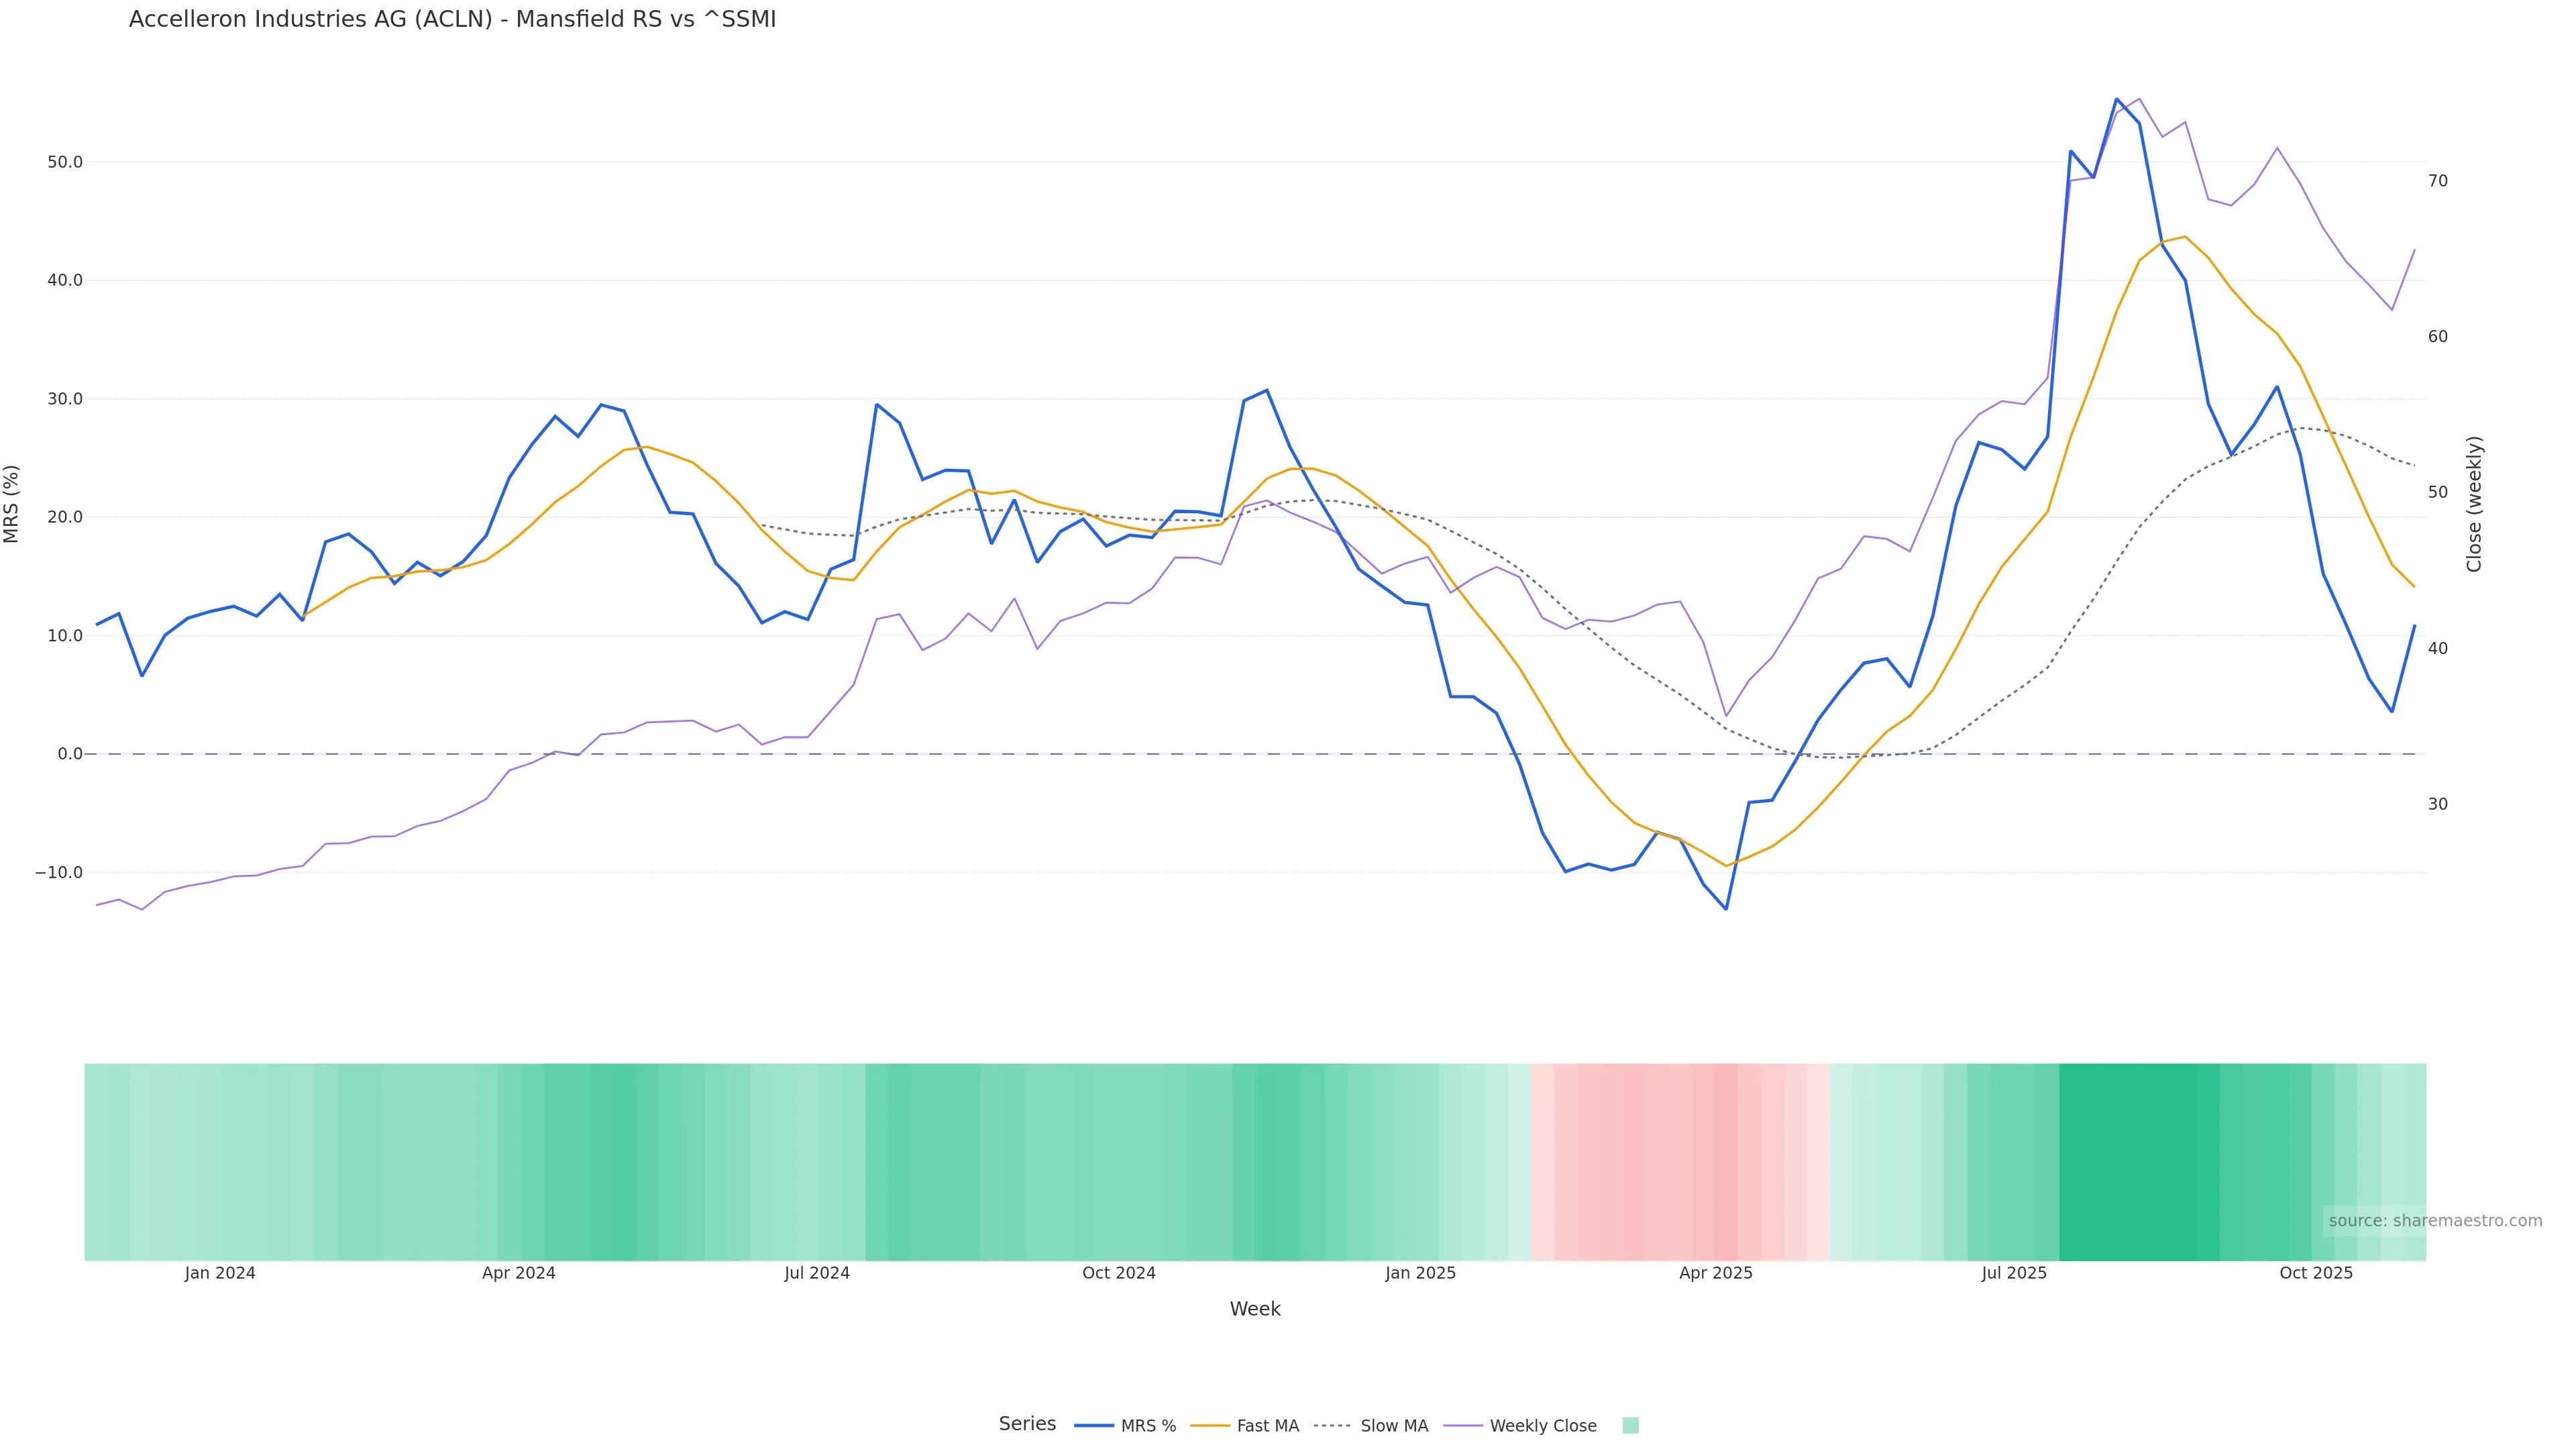Click the sharemaestro.com source watermark
This screenshot has width=2576, height=1449.
(x=2434, y=1221)
